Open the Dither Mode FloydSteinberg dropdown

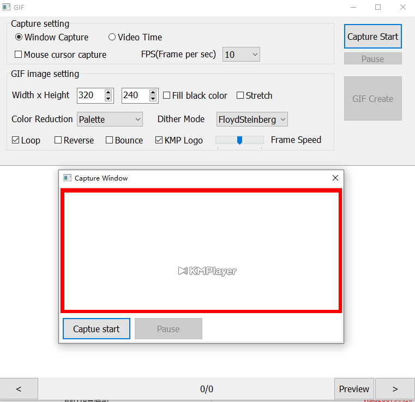click(x=252, y=119)
